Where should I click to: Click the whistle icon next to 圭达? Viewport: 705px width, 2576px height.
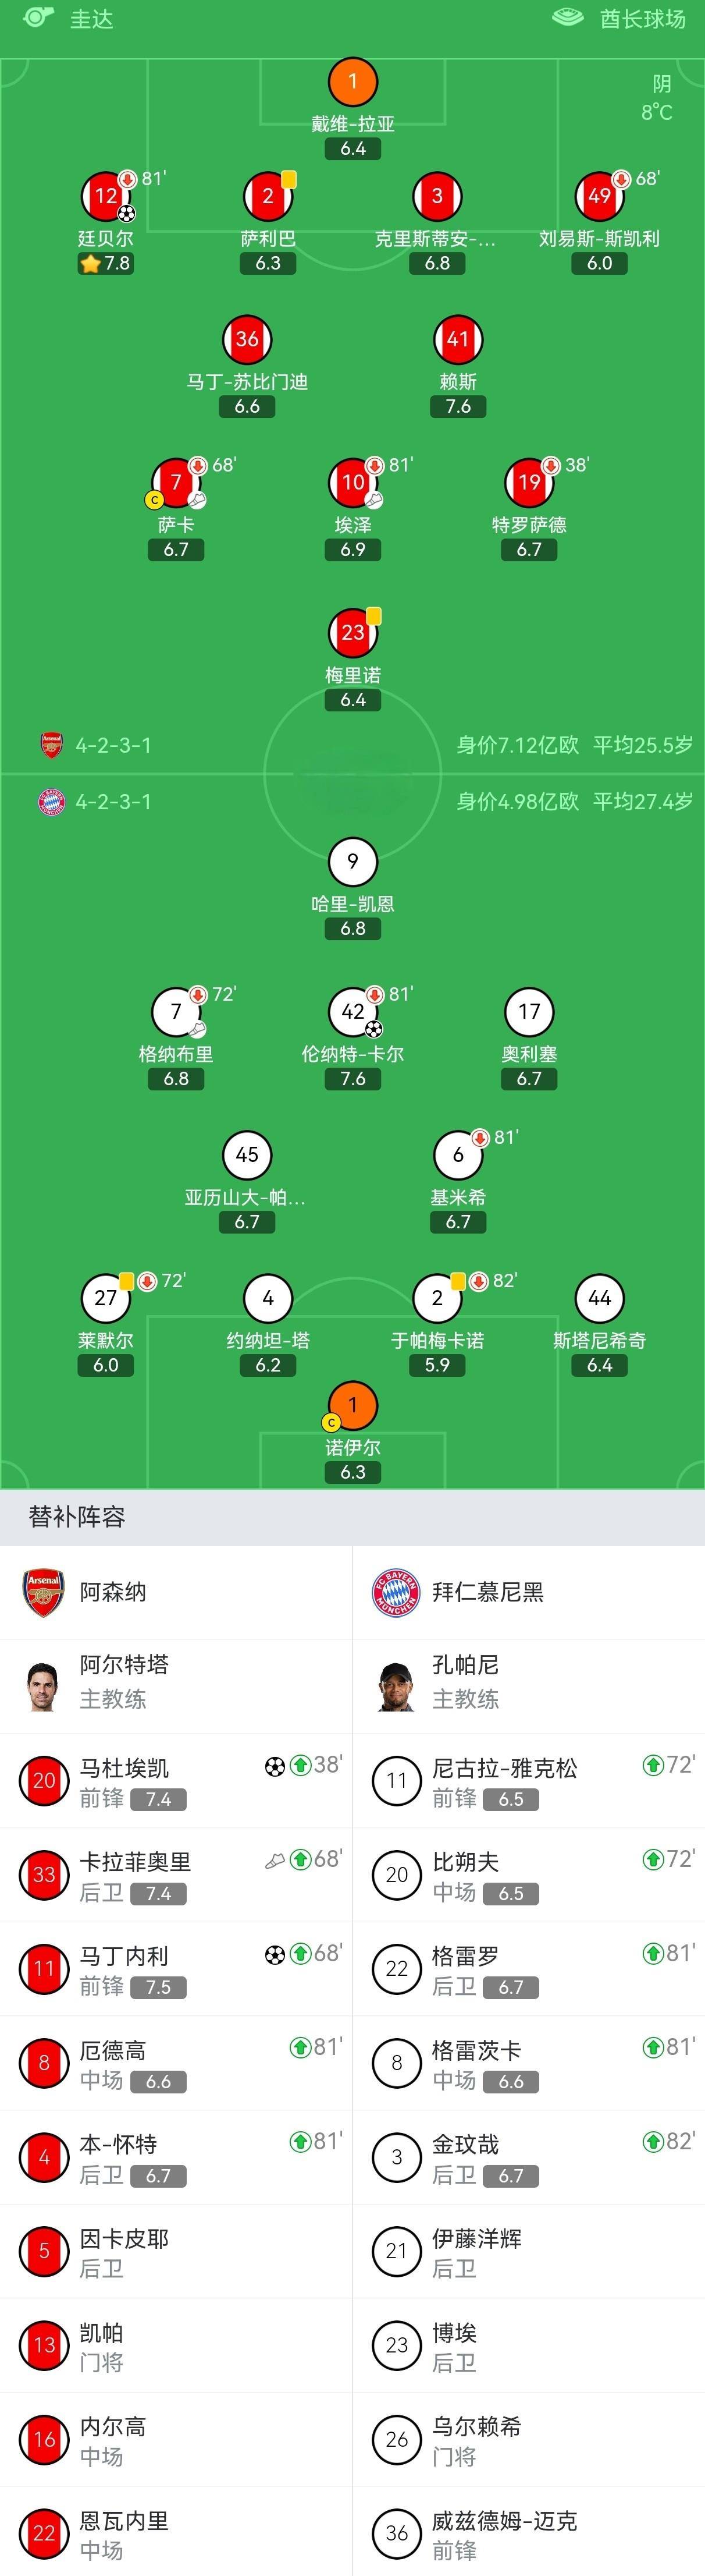point(39,19)
